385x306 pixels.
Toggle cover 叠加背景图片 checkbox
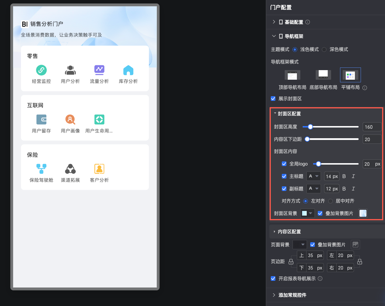pyautogui.click(x=320, y=213)
